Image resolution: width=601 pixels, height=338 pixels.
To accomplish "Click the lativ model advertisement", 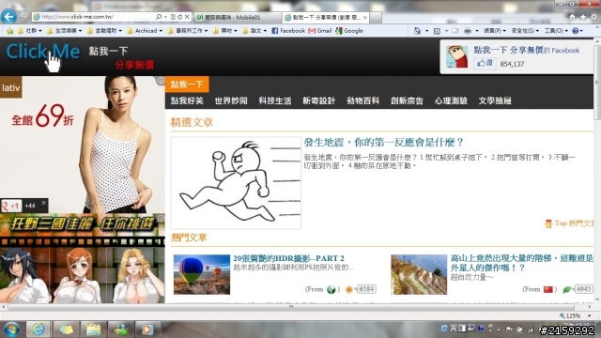I will click(x=83, y=144).
